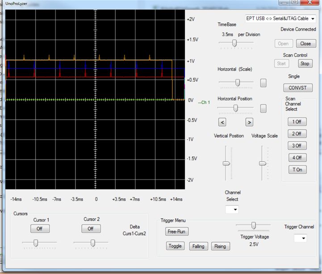The height and width of the screenshot is (274, 322).
Task: Shift waveform right with the > button
Action: [x=249, y=122]
